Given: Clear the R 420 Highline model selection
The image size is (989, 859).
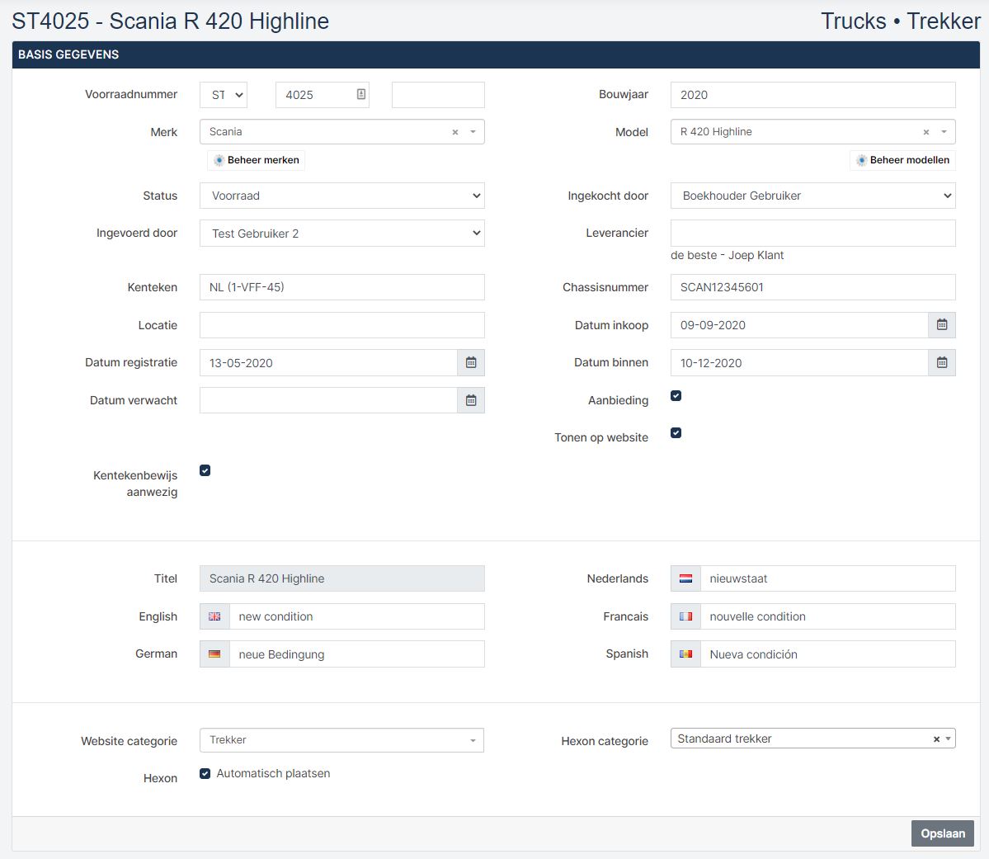Looking at the screenshot, I should [x=926, y=132].
